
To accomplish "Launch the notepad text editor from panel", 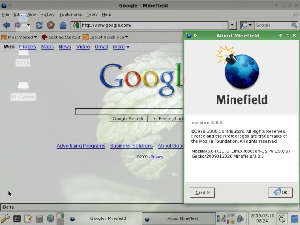I will click(28, 218).
